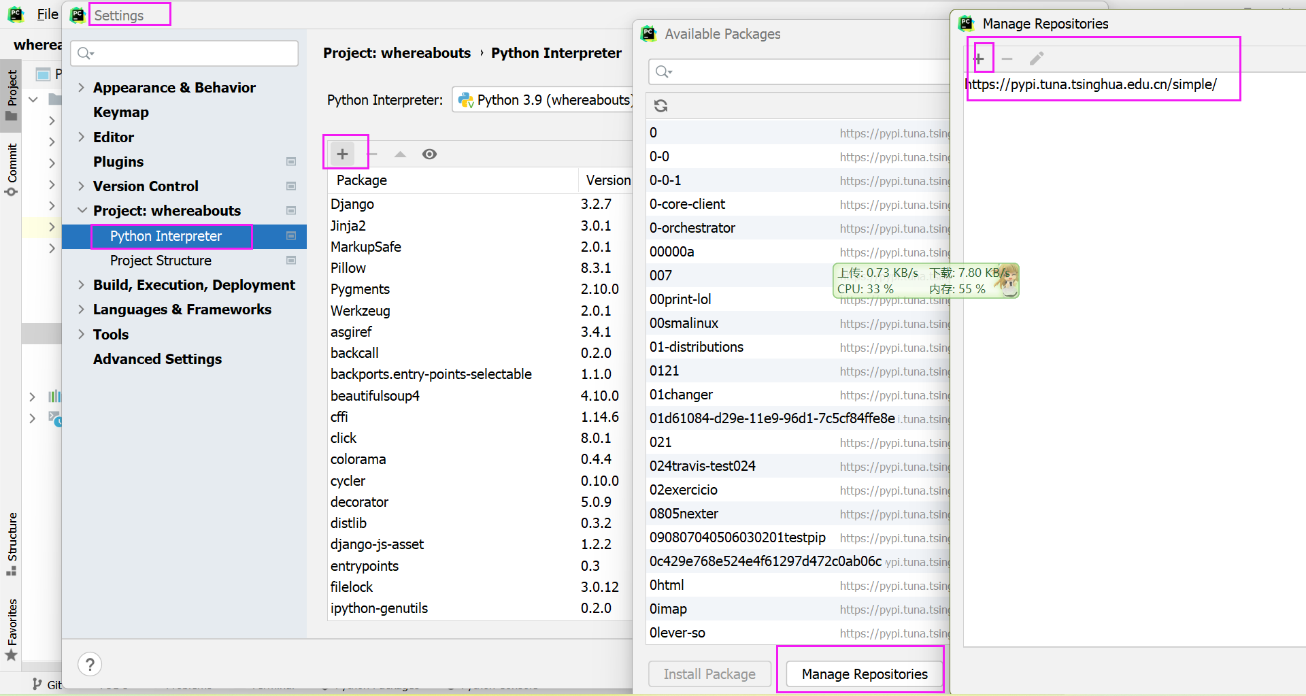Click the Project: whereabouts breadcrumb
1306x696 pixels.
point(397,53)
